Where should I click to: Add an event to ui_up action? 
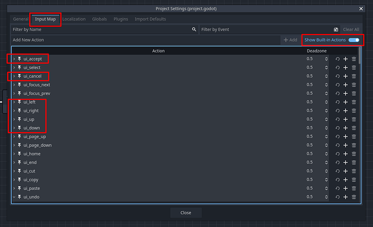tap(345, 119)
